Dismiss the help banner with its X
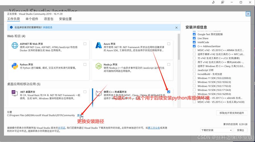 coord(176,28)
